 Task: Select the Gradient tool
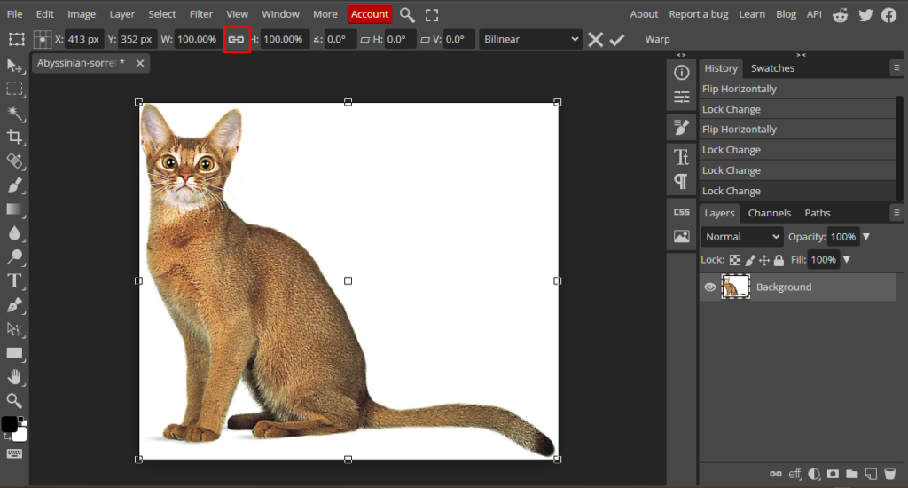[x=14, y=209]
